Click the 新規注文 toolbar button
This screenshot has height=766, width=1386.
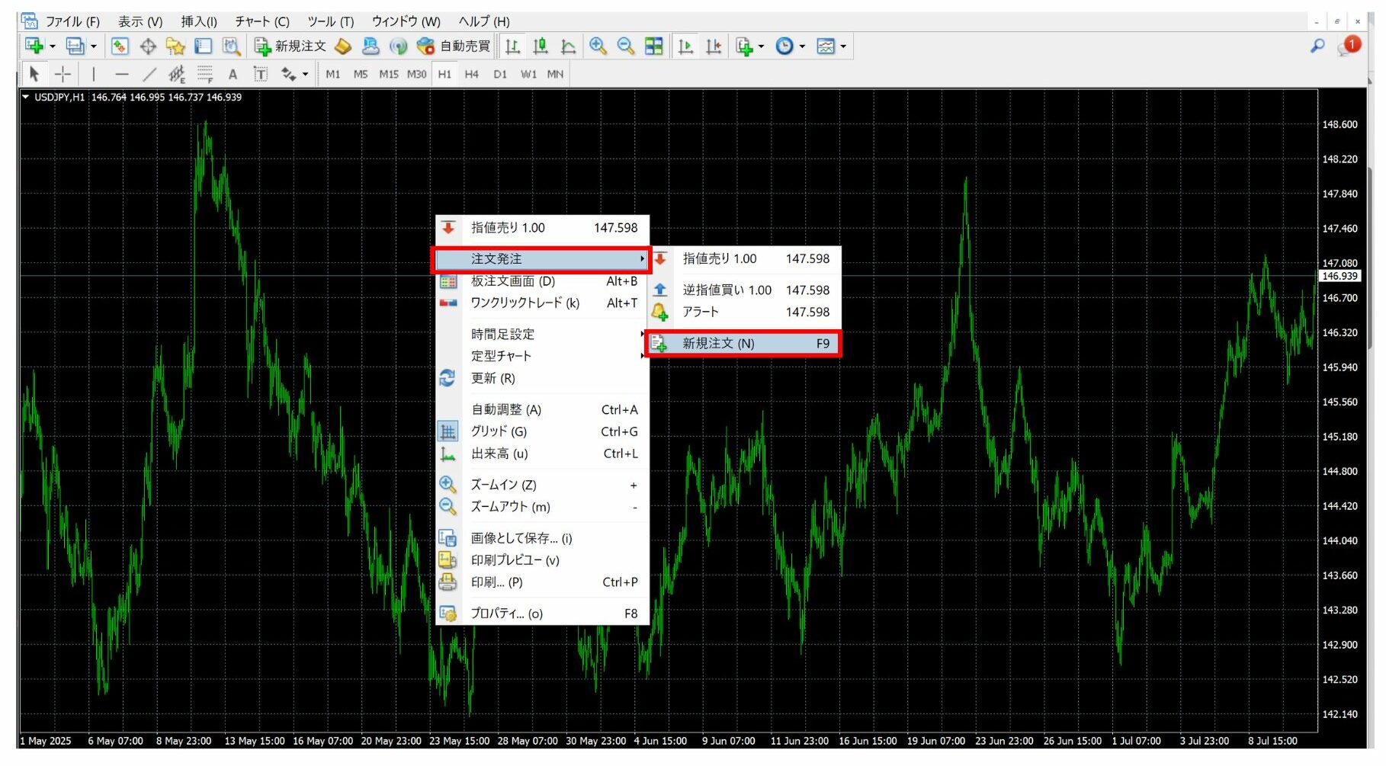coord(290,46)
